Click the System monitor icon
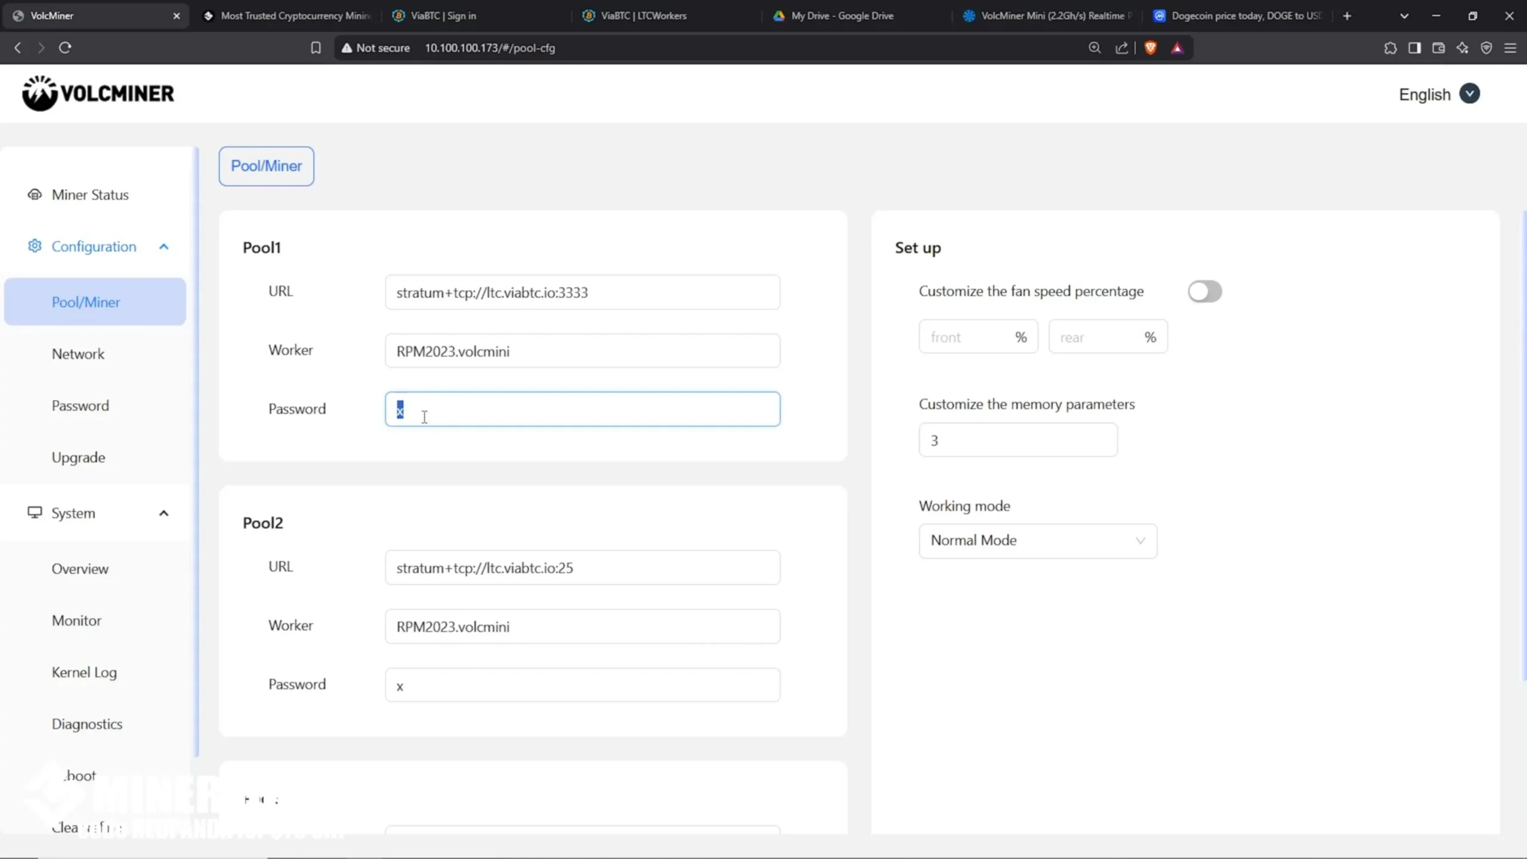 pos(35,512)
